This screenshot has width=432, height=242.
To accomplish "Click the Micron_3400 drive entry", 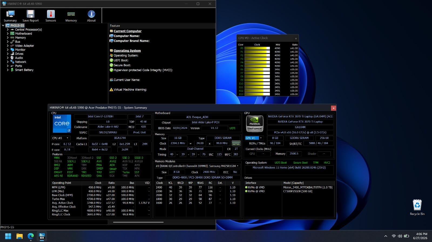I will (x=308, y=187).
